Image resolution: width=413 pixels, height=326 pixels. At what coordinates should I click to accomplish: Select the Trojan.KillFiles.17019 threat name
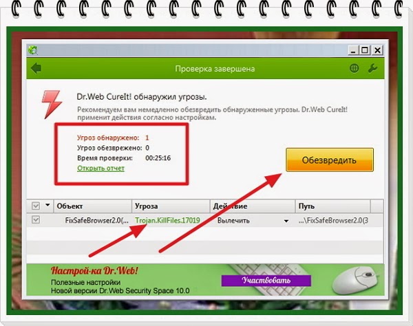coord(167,220)
